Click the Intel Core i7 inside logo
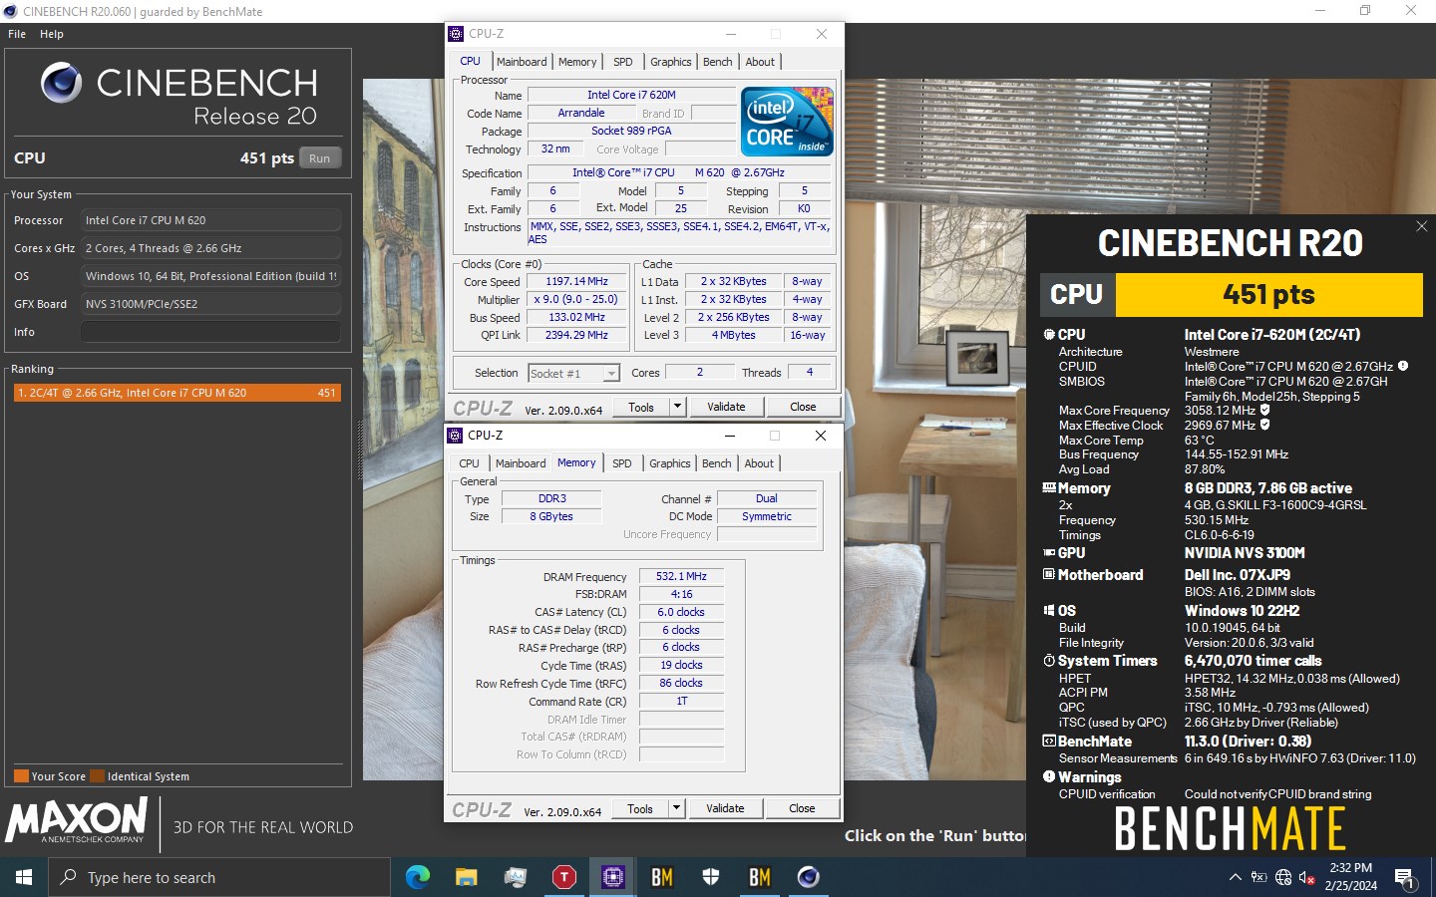 click(x=787, y=122)
